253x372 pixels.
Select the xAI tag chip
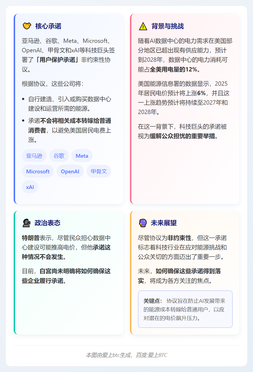[x=30, y=187]
